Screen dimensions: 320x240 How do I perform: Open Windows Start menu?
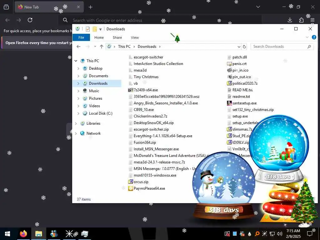point(7,234)
